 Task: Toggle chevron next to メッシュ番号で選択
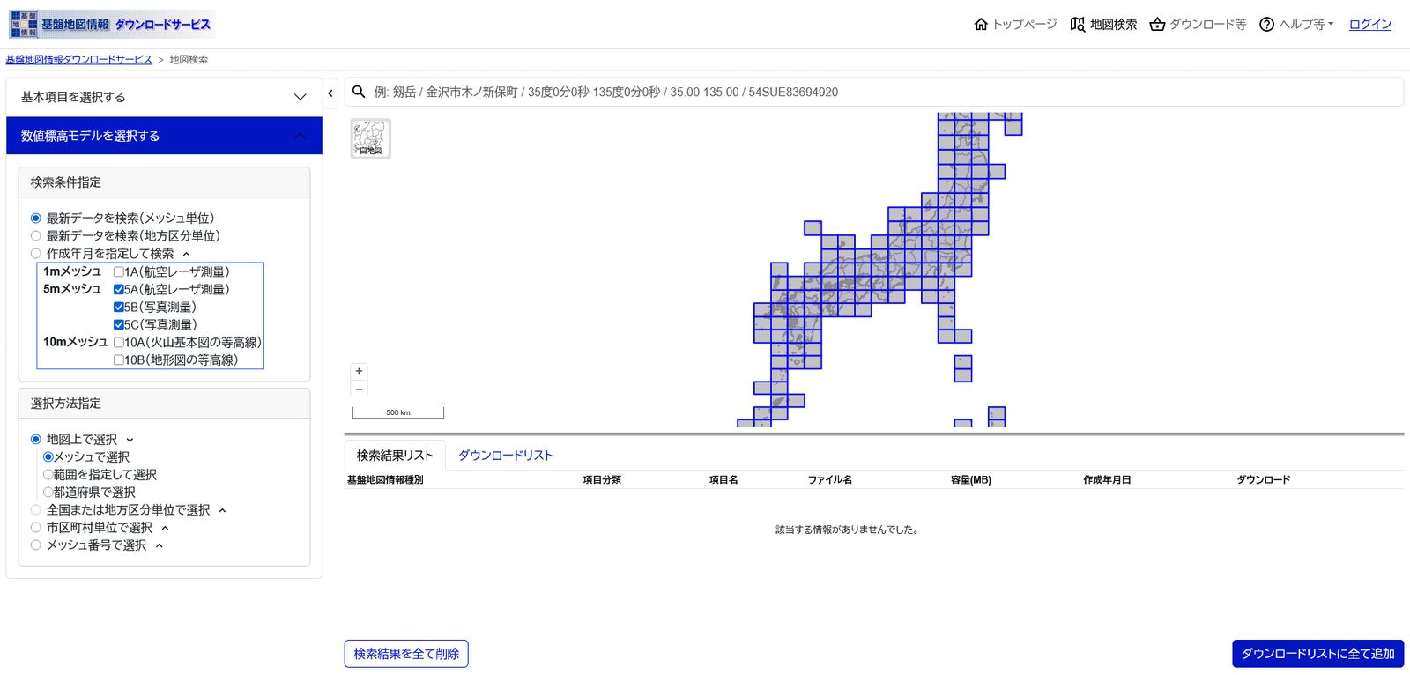point(159,545)
